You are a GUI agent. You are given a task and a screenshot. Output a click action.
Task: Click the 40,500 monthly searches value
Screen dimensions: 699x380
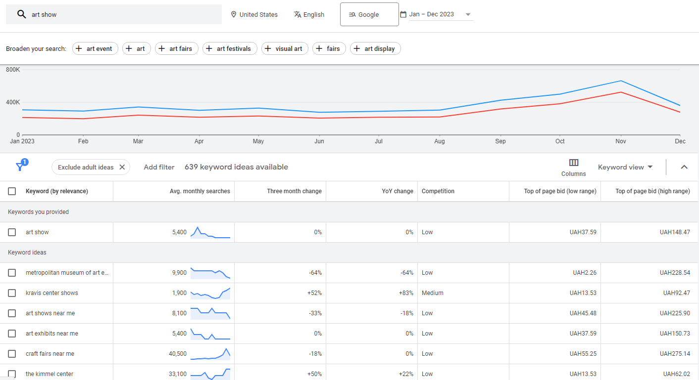[178, 354]
